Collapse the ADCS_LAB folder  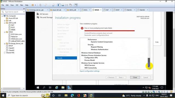pyautogui.click(x=5, y=23)
